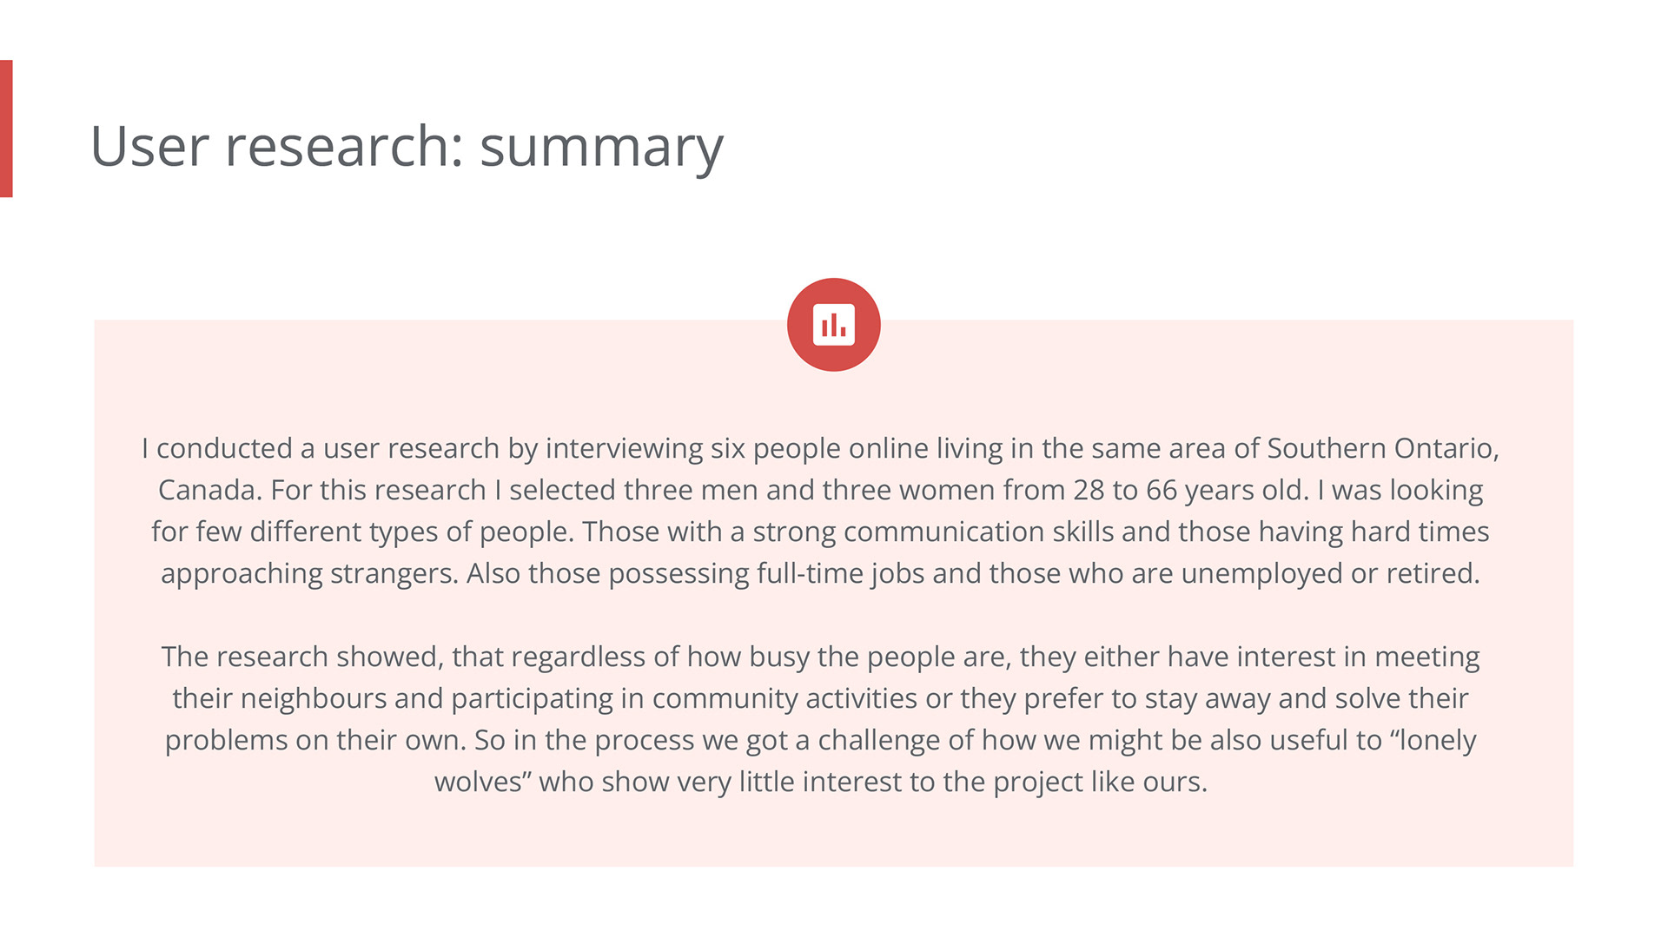Click the second paragraph starting 'The research showed'
The image size is (1668, 938).
pos(820,719)
